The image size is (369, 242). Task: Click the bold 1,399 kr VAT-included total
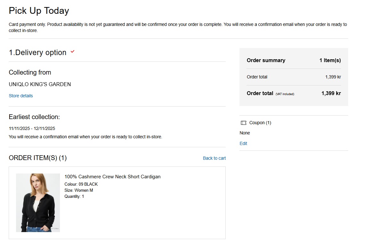pos(331,93)
